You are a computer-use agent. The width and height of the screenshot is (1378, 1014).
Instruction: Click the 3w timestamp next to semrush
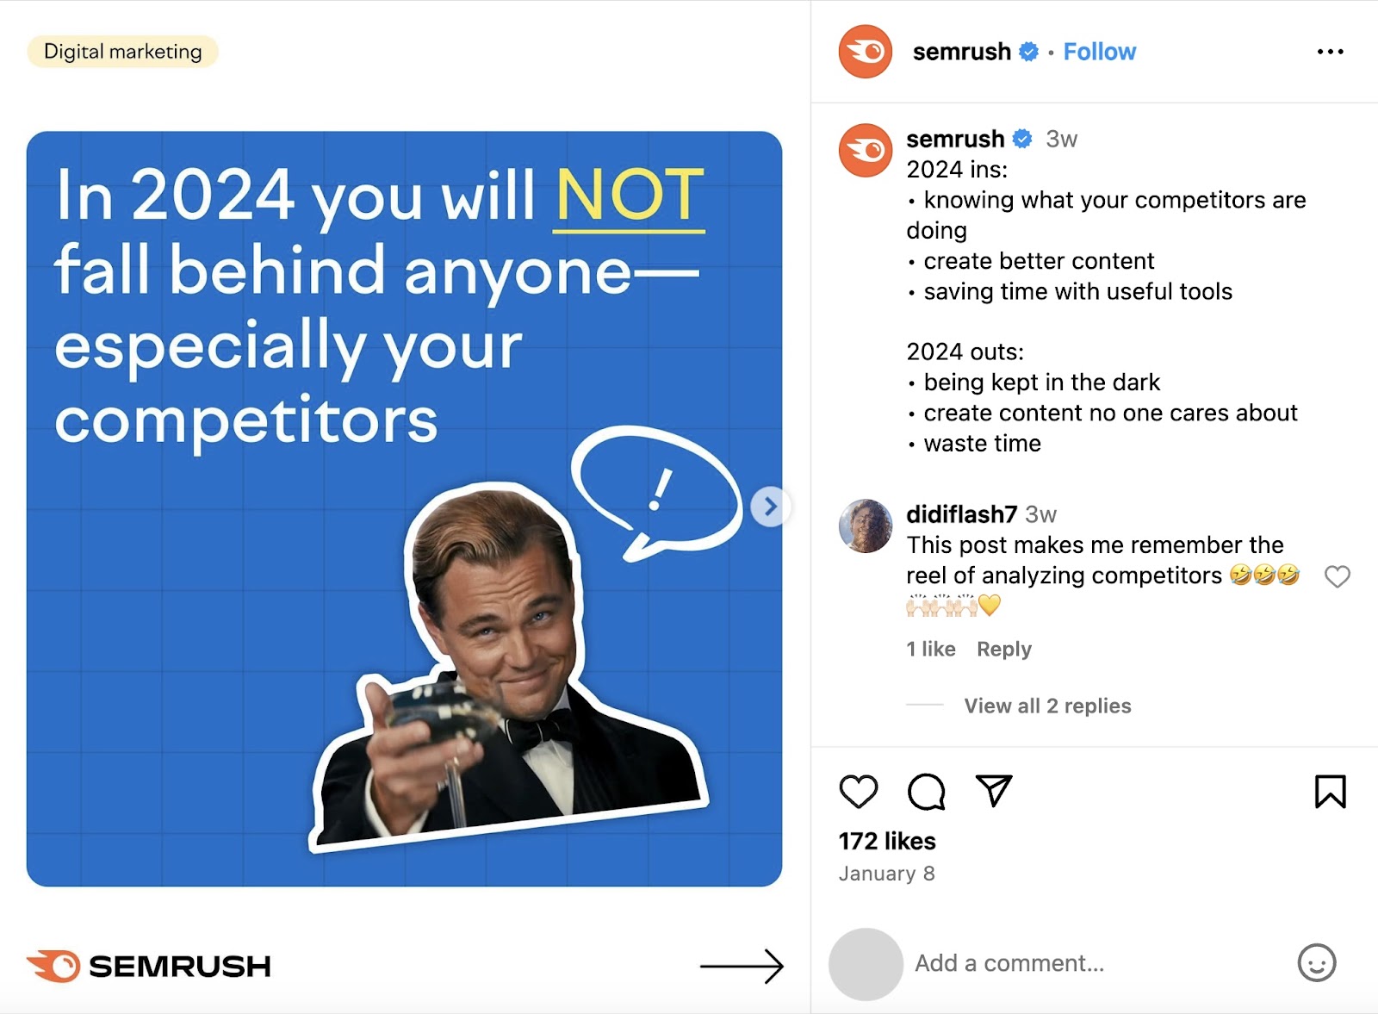pyautogui.click(x=1062, y=139)
